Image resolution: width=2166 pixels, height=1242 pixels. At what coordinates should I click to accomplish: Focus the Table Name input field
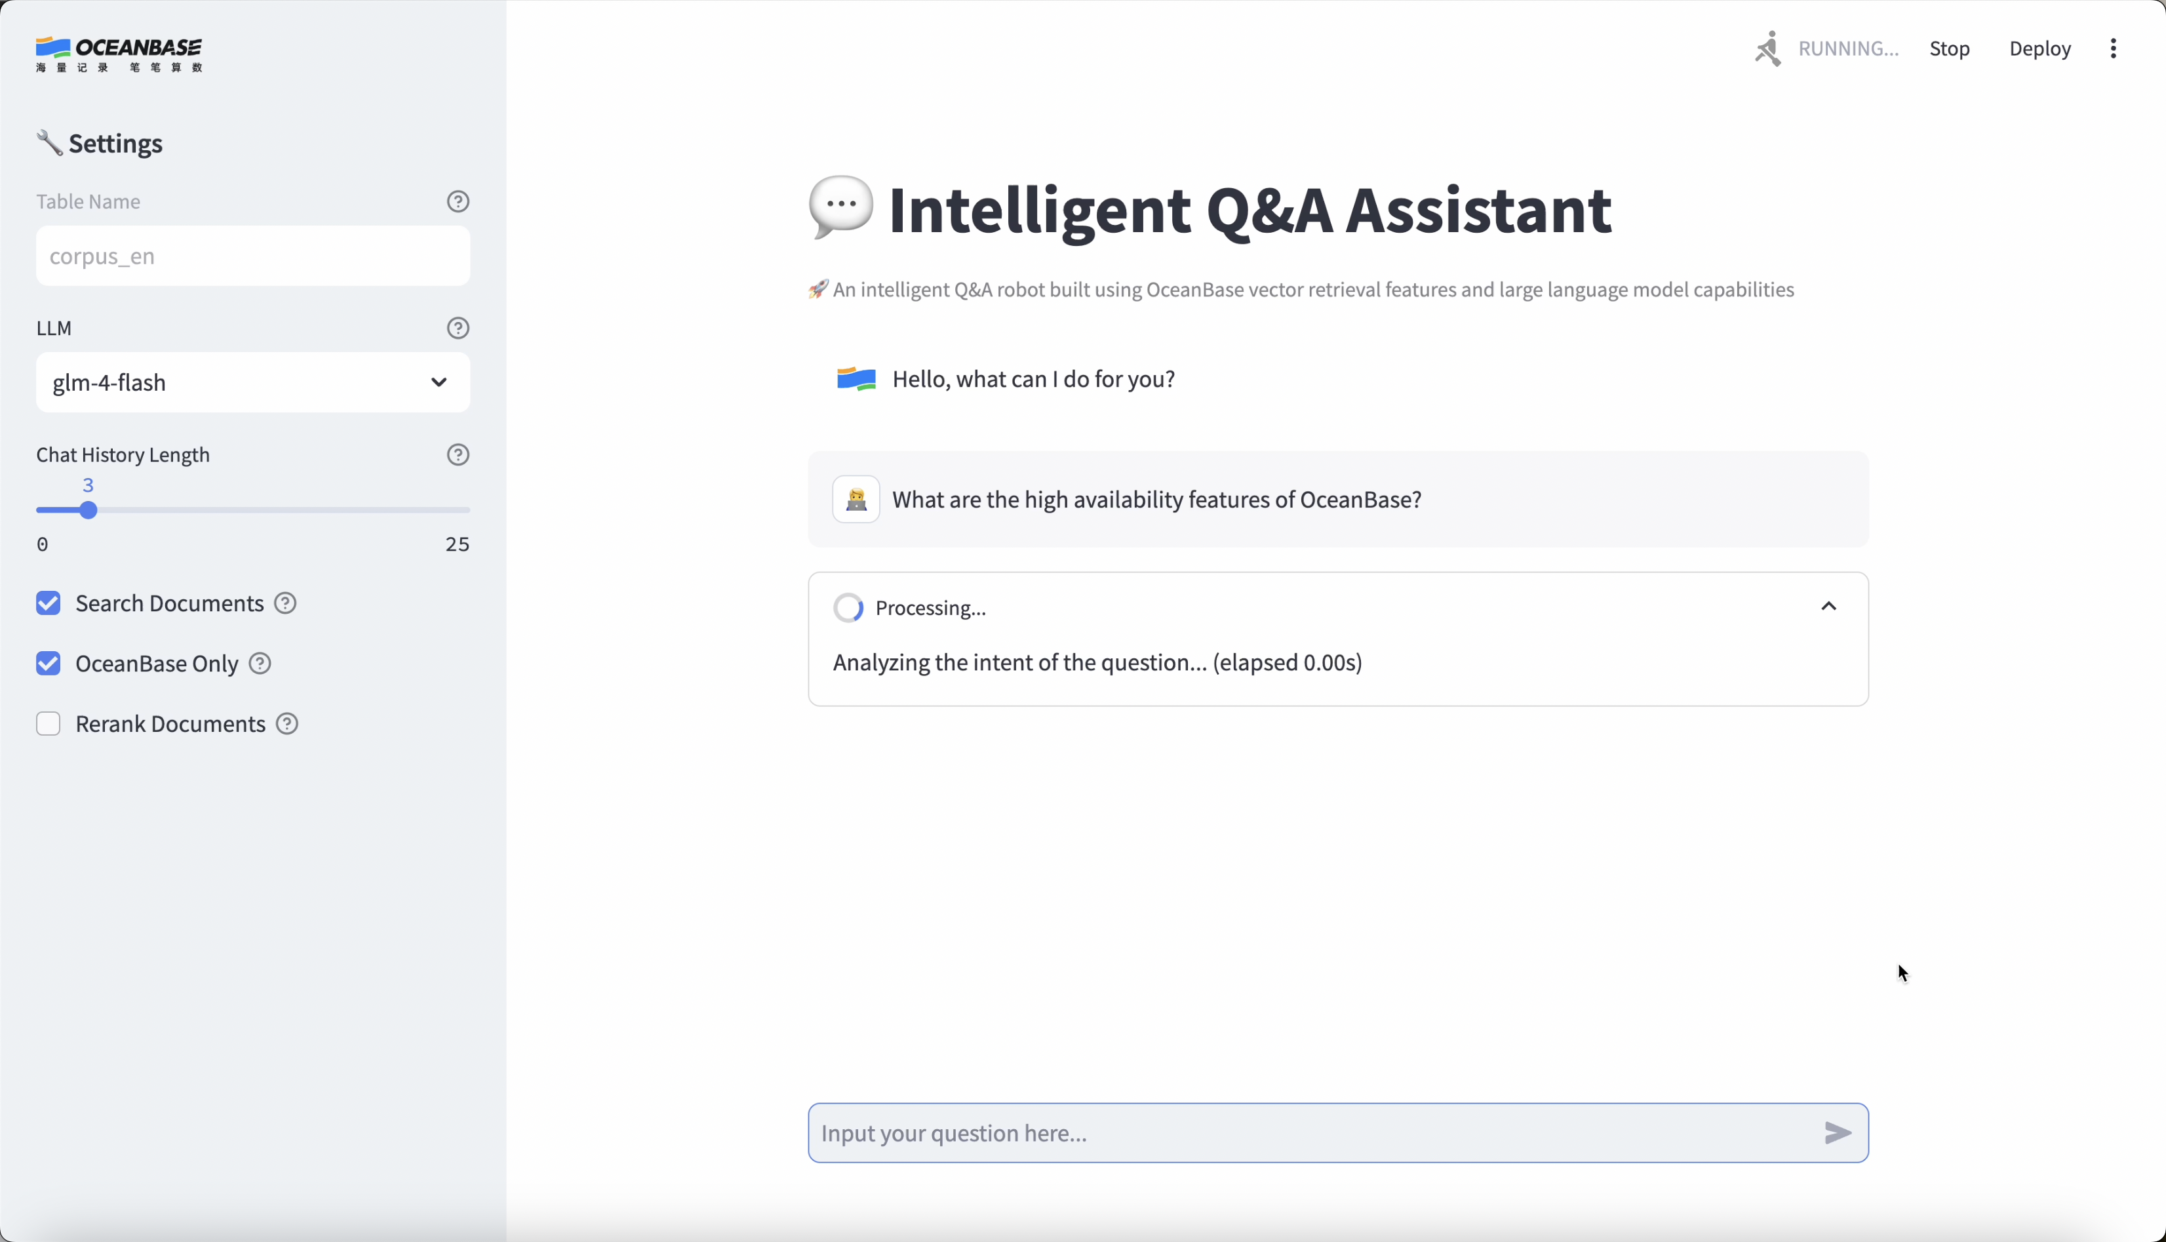pyautogui.click(x=252, y=257)
